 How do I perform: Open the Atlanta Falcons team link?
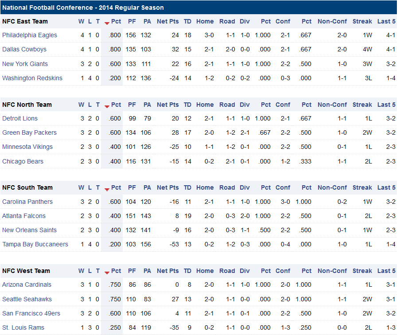coord(24,216)
